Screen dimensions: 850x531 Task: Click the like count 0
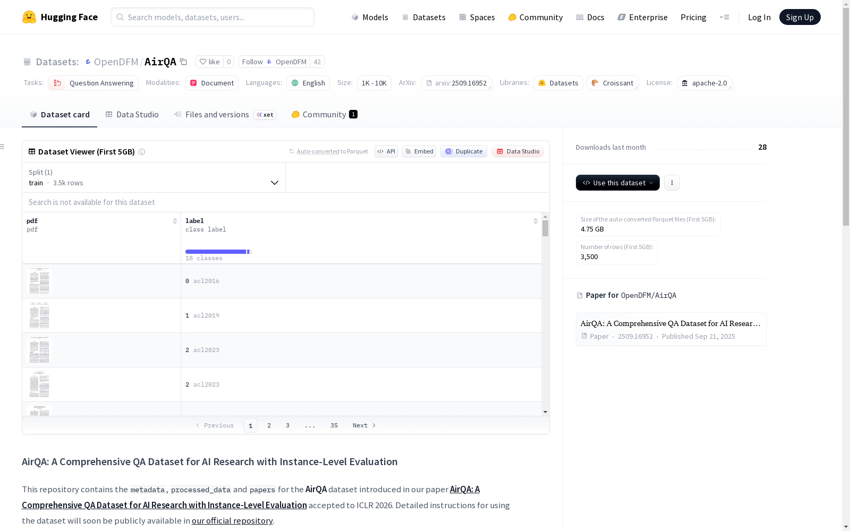[x=229, y=62]
